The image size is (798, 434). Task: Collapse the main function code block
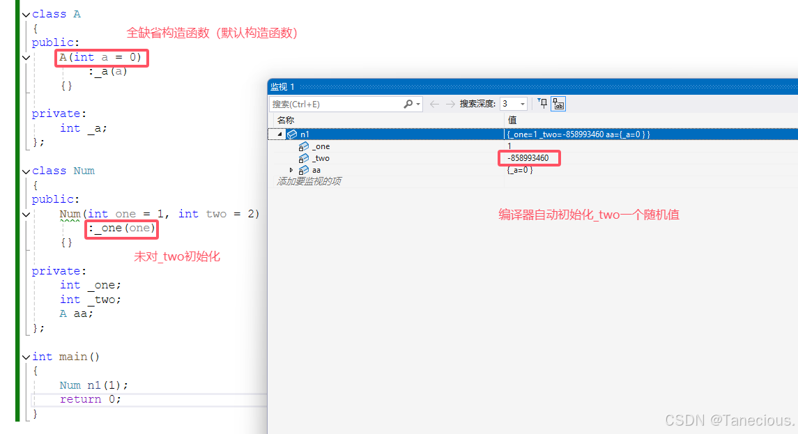pyautogui.click(x=26, y=356)
